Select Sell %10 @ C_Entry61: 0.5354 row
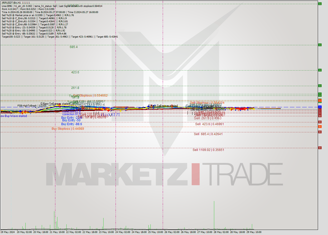The image size is (328, 235). [35, 21]
